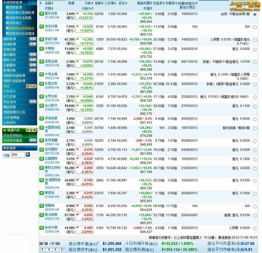Select the radio button for 銀河娛樂 row
This screenshot has height=253, width=262.
click(255, 216)
